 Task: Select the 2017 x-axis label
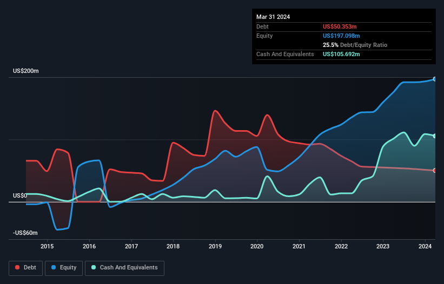pyautogui.click(x=131, y=246)
